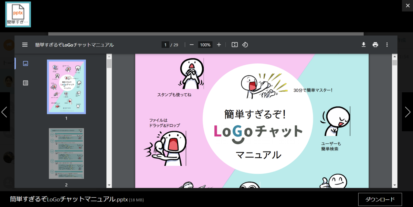
Task: Toggle the sidebar hamburger menu
Action: tap(25, 45)
